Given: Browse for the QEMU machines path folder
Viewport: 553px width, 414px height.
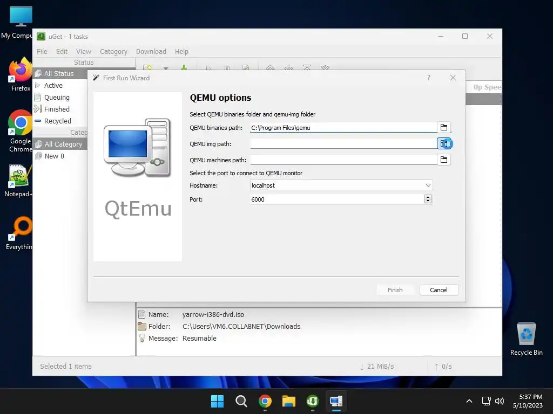Looking at the screenshot, I should 444,160.
